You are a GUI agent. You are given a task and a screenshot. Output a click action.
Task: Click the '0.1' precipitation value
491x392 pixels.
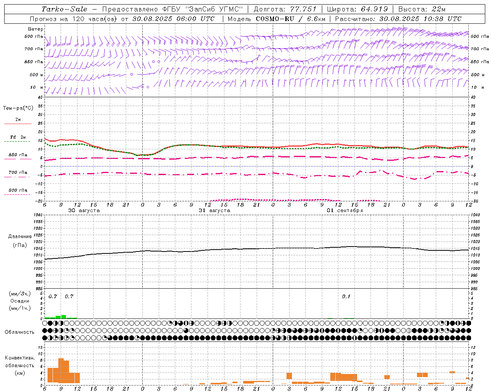[x=346, y=296]
